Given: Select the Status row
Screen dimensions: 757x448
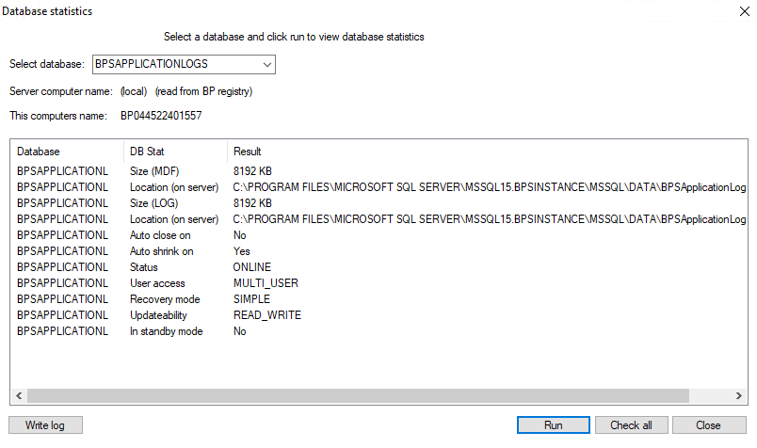Looking at the screenshot, I should click(379, 267).
